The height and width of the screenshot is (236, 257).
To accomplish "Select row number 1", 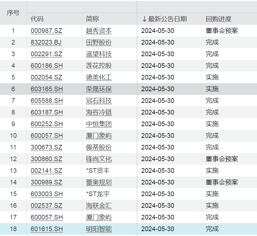I will [13, 31].
